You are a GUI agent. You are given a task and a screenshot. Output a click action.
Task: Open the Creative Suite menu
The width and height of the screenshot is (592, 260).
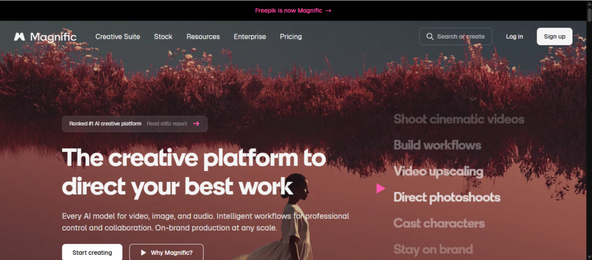click(118, 36)
